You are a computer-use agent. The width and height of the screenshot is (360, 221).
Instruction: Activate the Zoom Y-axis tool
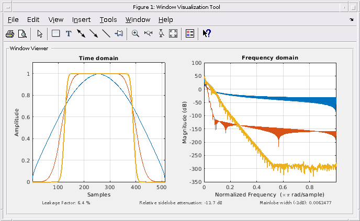161,33
